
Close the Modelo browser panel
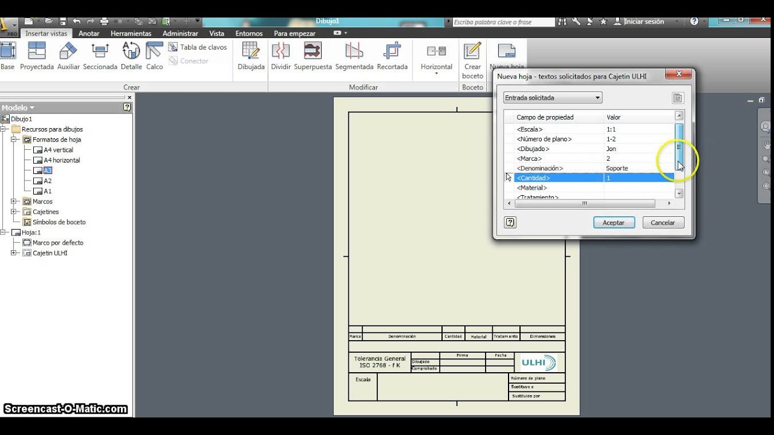pyautogui.click(x=129, y=97)
